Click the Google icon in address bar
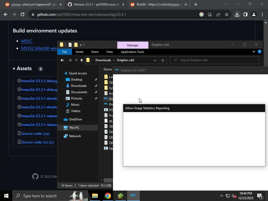268x201 pixels. pyautogui.click(x=202, y=15)
